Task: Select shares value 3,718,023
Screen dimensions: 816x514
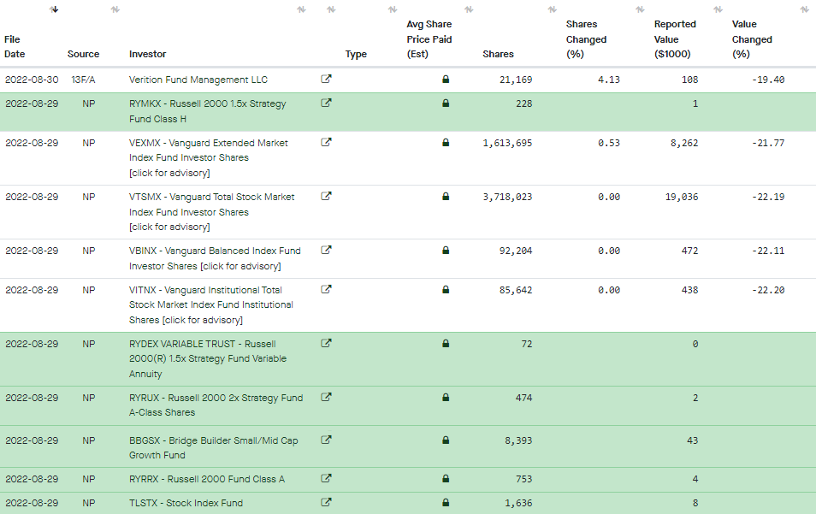Action: click(507, 198)
